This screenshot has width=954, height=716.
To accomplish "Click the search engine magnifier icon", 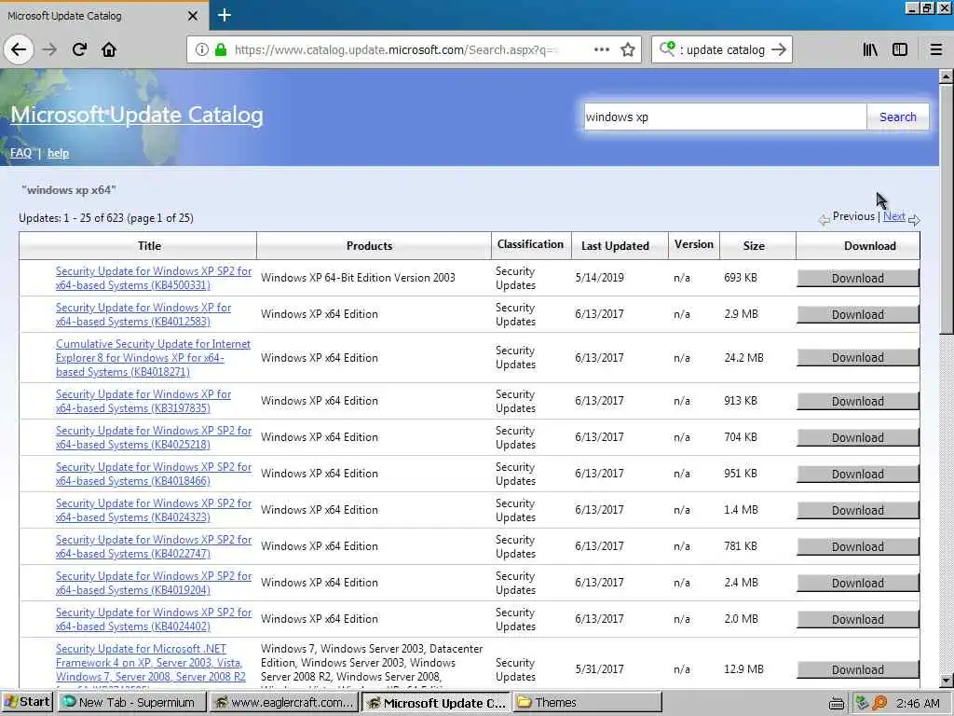I will [x=667, y=48].
